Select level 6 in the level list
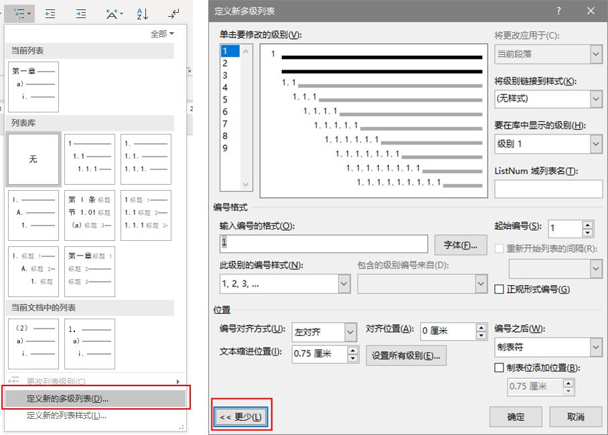 (230, 112)
